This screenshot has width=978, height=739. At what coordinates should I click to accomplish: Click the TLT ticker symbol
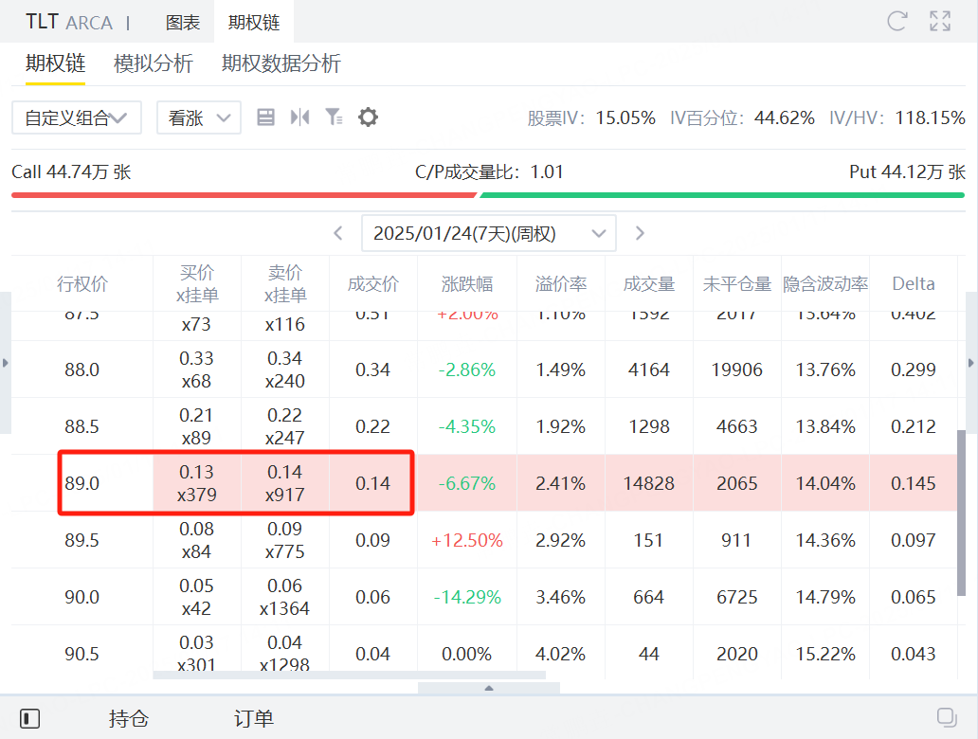[42, 22]
